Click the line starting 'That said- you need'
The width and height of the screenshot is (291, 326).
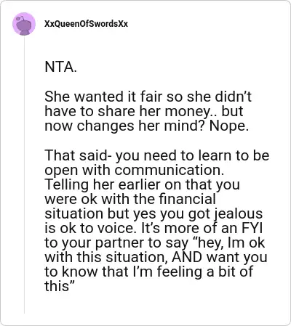(157, 155)
